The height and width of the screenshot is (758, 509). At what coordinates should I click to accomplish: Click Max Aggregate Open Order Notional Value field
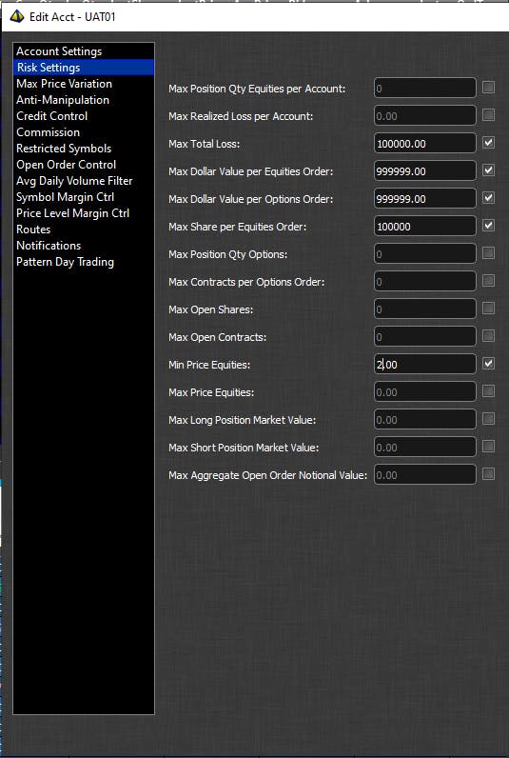425,475
